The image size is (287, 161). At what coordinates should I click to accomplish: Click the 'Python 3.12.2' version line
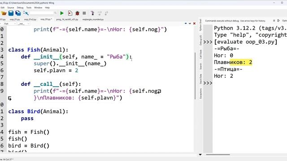tap(250, 28)
